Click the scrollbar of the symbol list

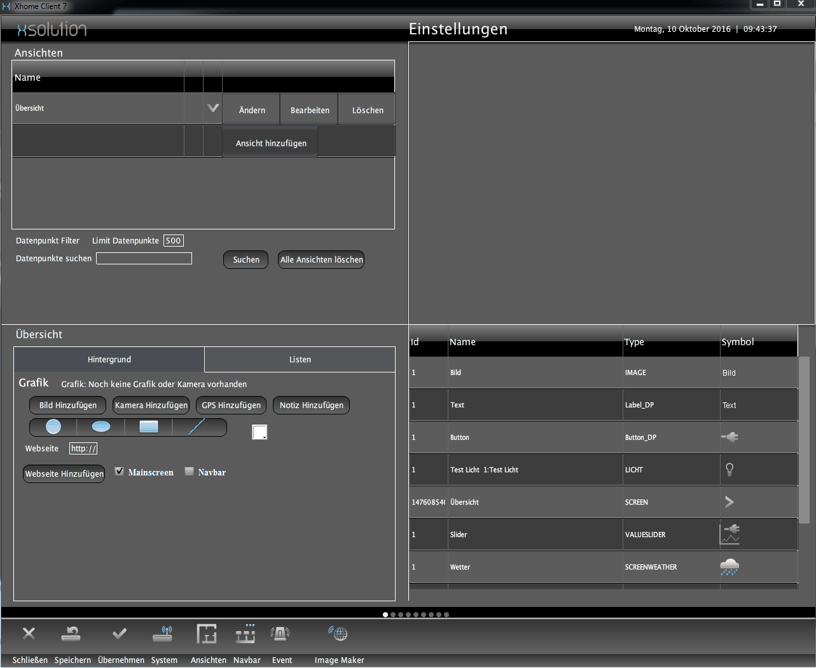(804, 439)
